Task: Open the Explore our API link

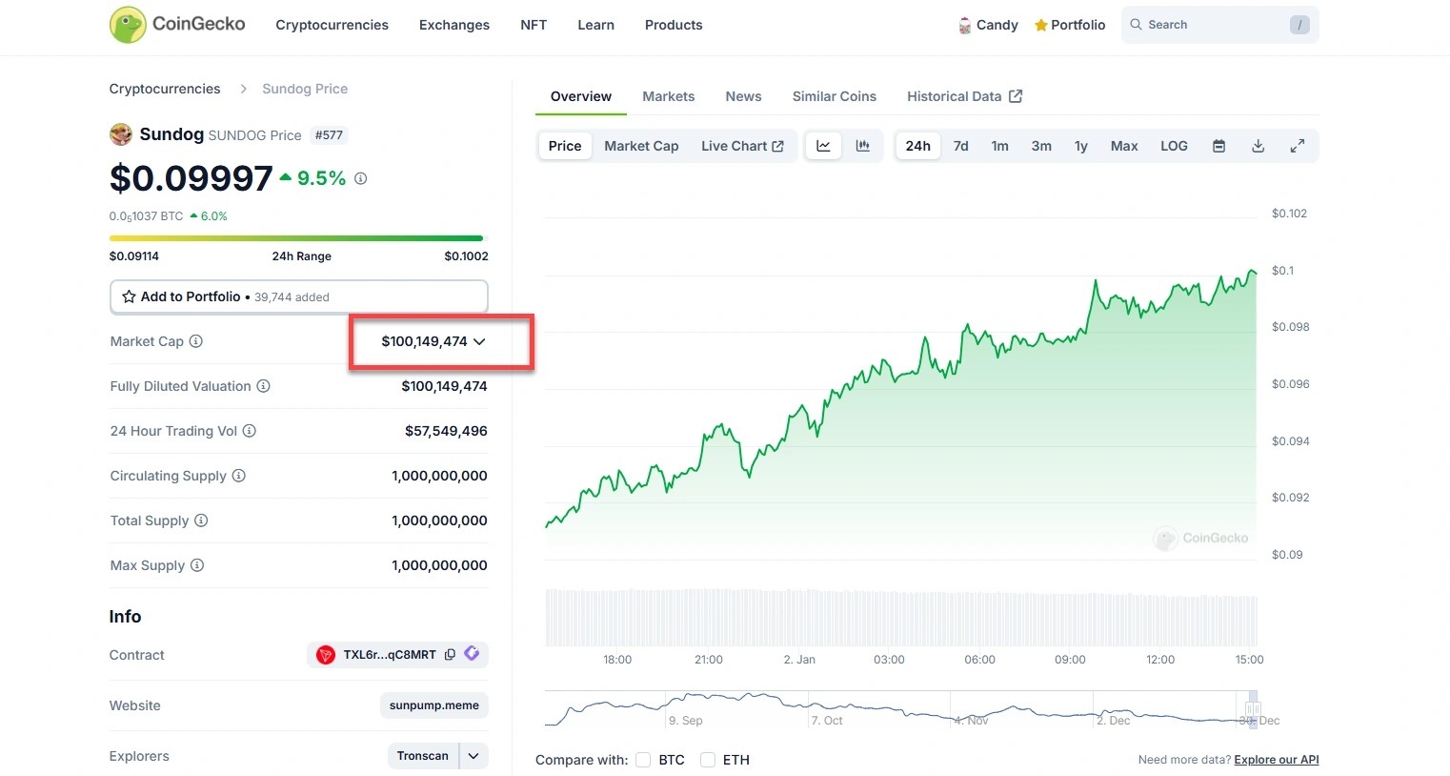Action: point(1276,760)
